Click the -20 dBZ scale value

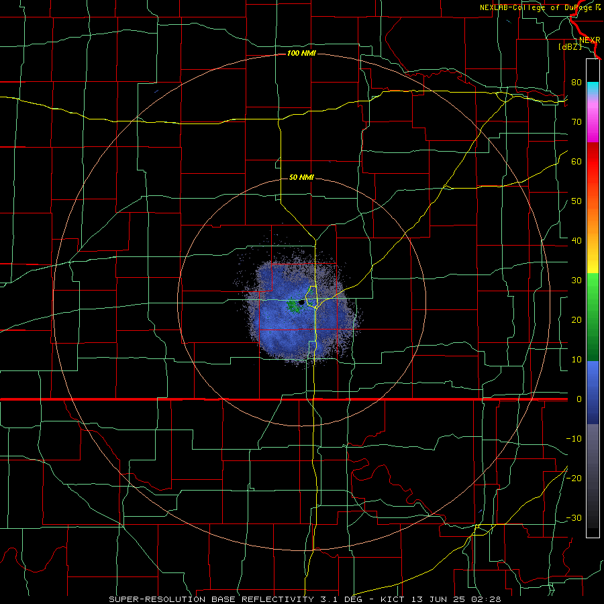(574, 478)
